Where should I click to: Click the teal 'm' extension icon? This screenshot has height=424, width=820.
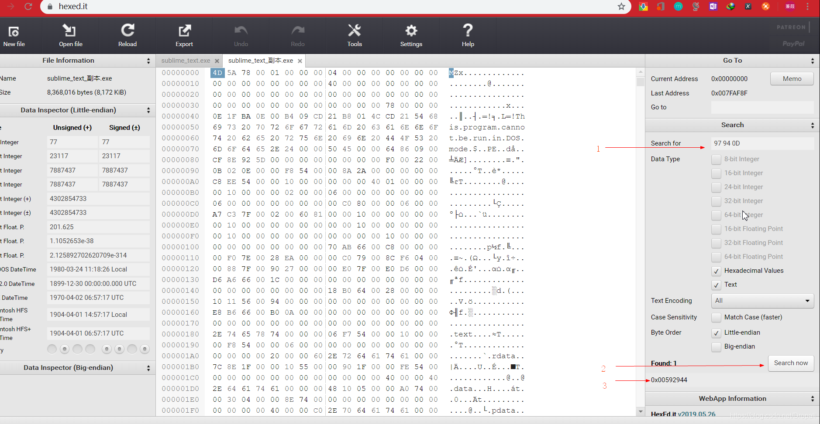pyautogui.click(x=678, y=7)
